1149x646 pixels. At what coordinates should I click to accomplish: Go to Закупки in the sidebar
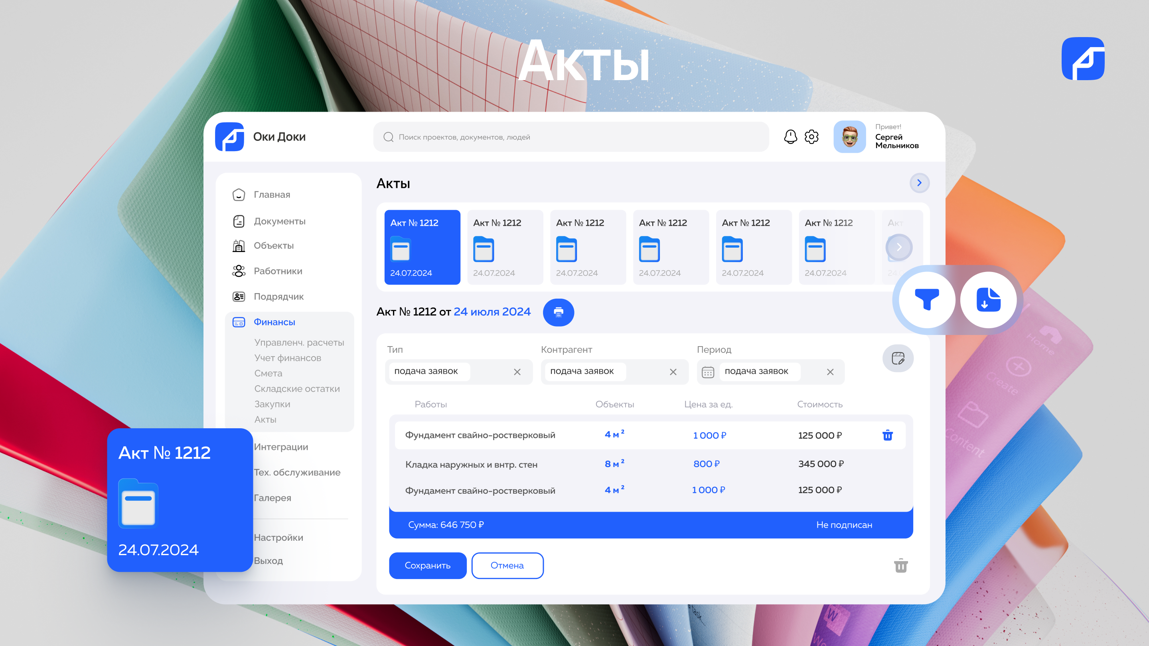click(x=272, y=404)
